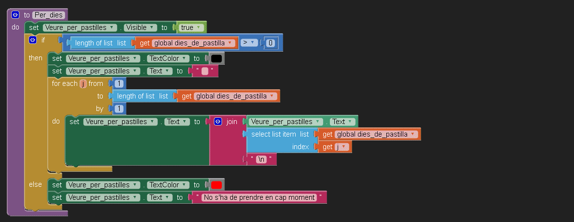The height and width of the screenshot is (222, 574).
Task: Open the Visible property dropdown
Action: (140, 28)
